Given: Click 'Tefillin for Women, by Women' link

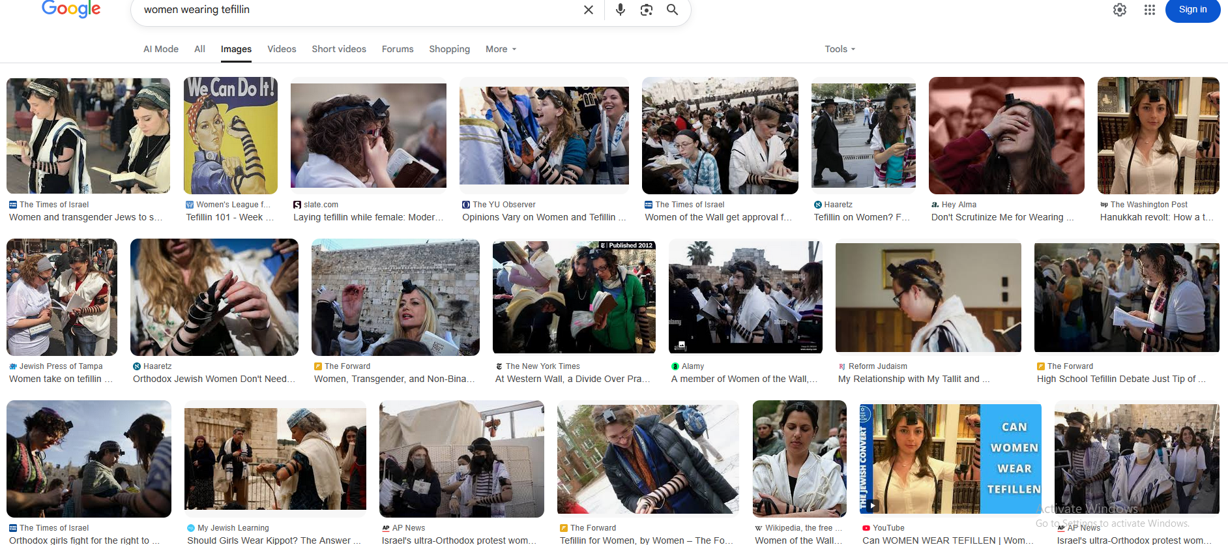Looking at the screenshot, I should [x=646, y=540].
